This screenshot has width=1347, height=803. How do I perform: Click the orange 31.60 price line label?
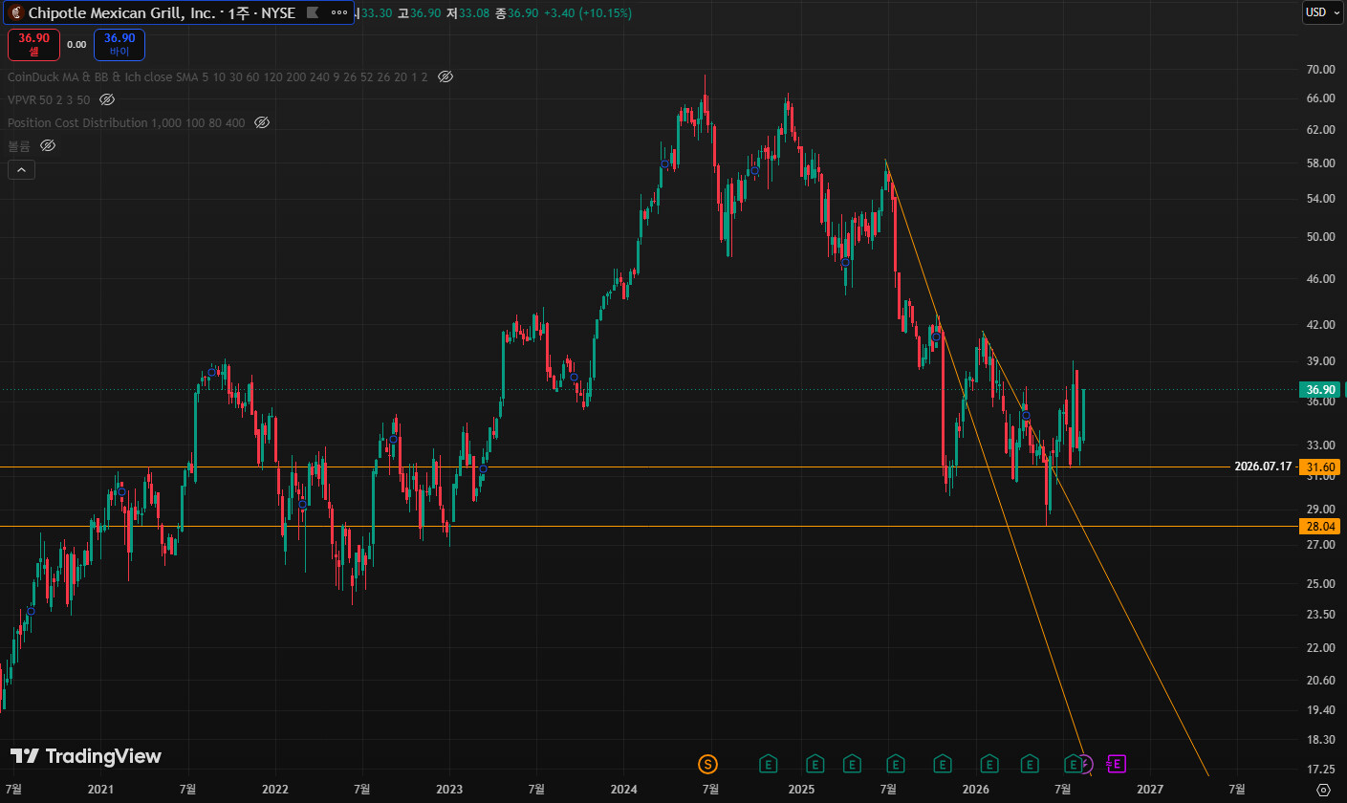[x=1320, y=467]
